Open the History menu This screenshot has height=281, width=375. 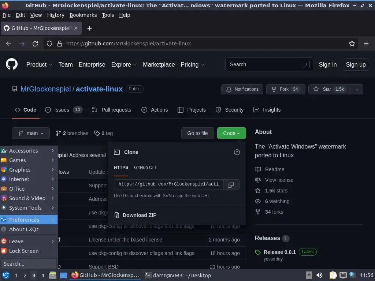click(56, 15)
